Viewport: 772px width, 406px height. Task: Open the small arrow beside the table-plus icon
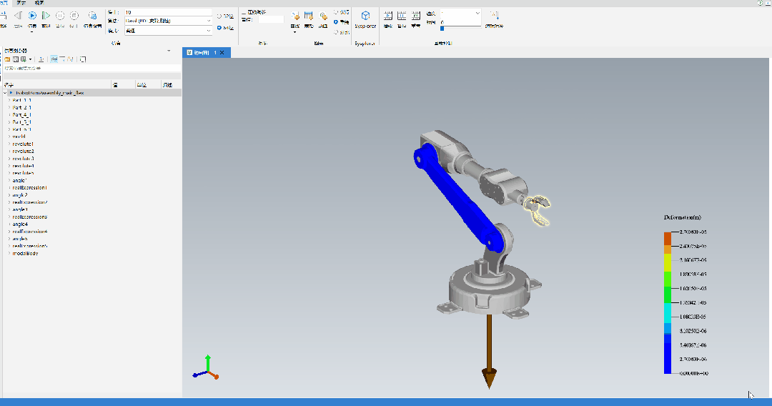click(30, 59)
